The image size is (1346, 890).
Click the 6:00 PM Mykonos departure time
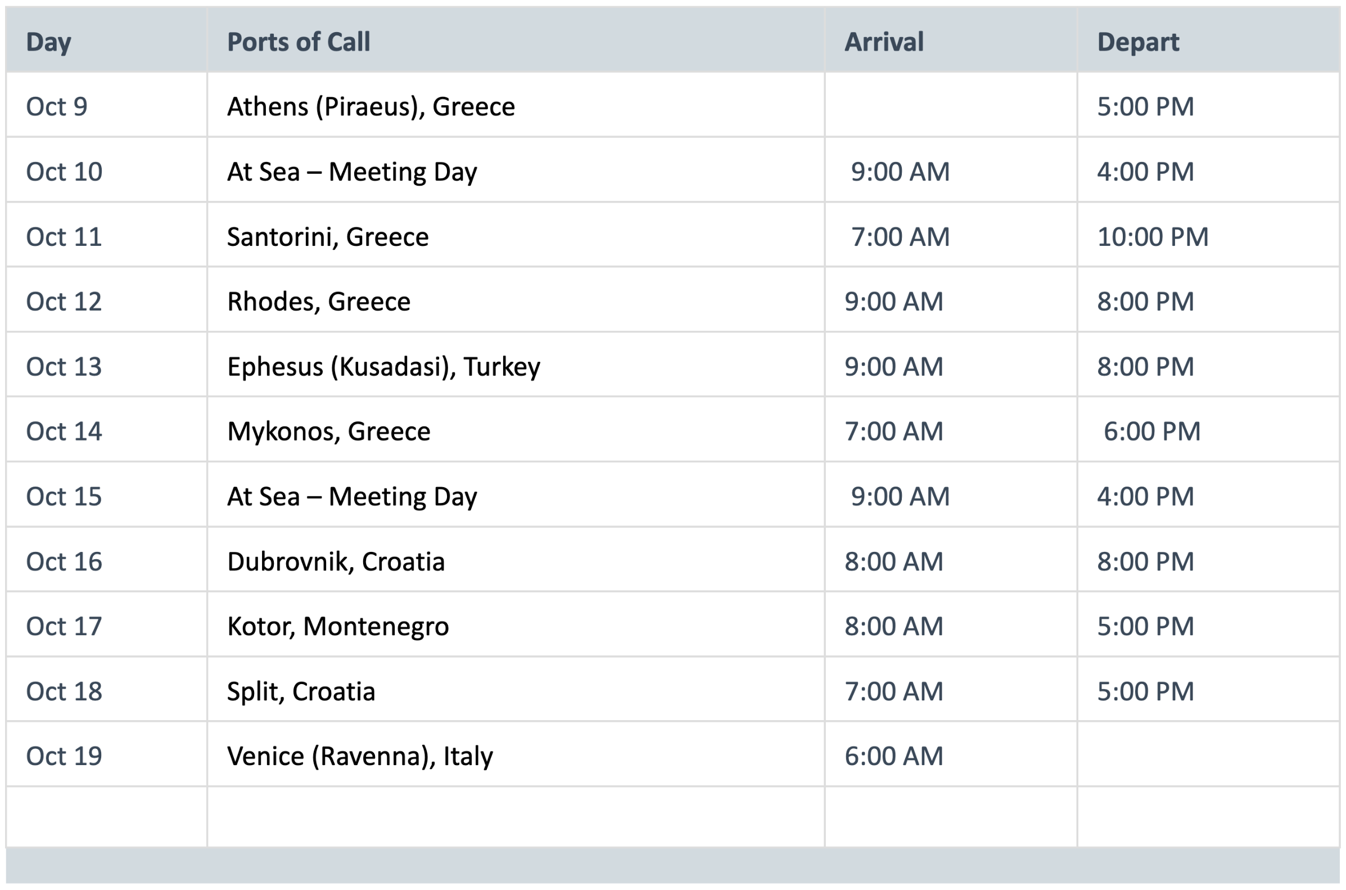click(1151, 431)
